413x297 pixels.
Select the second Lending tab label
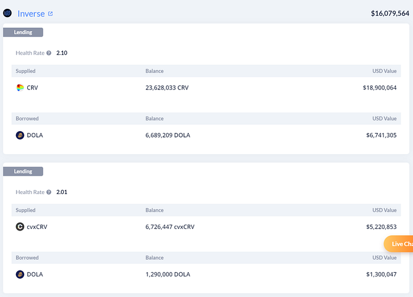click(x=23, y=171)
